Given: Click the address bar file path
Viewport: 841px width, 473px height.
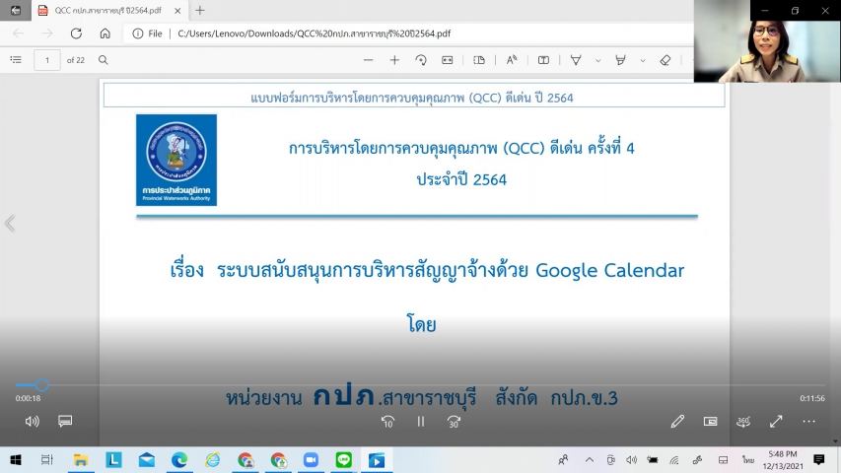Looking at the screenshot, I should pyautogui.click(x=314, y=34).
